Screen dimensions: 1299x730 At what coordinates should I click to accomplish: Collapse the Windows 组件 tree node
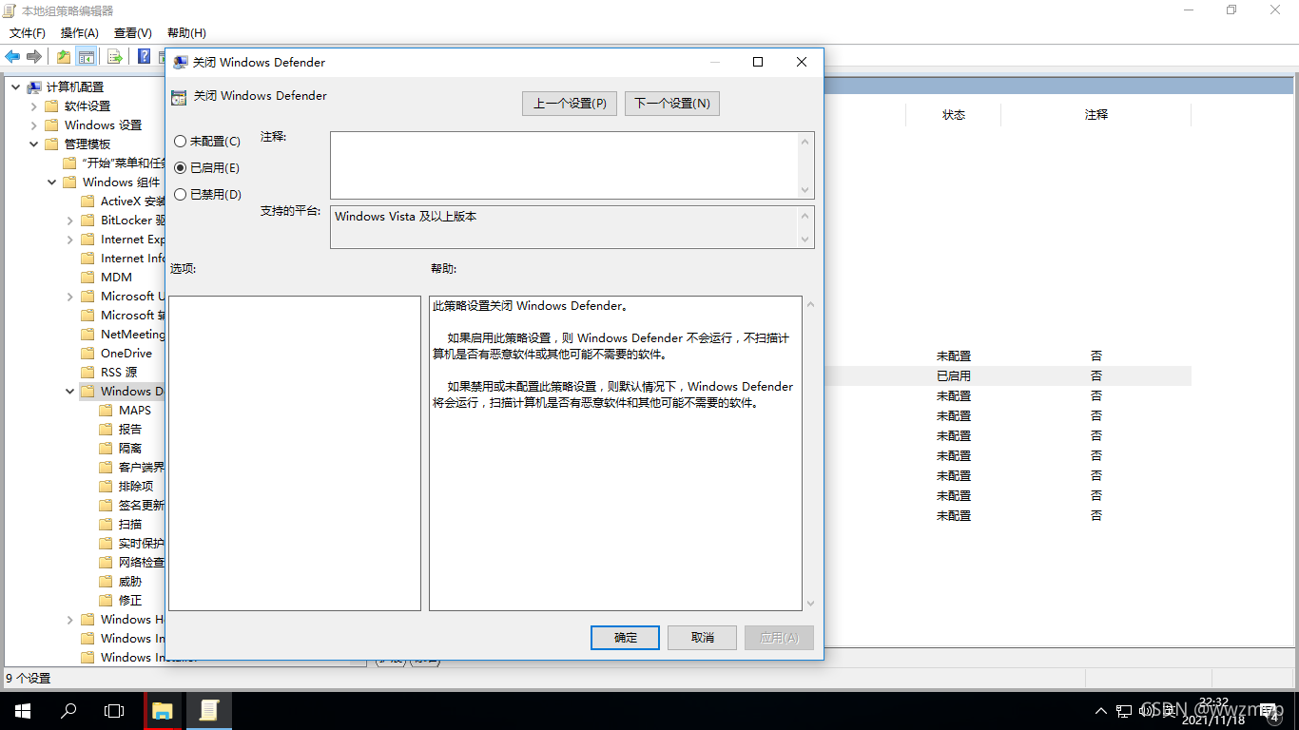pos(52,182)
